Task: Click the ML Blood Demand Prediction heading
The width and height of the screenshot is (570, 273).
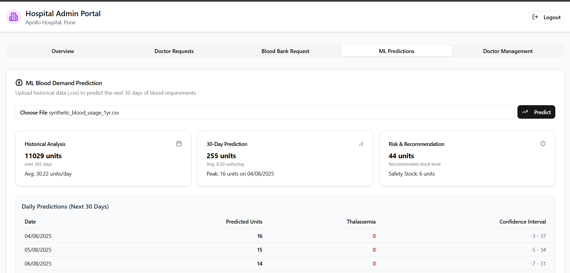Action: click(x=64, y=83)
